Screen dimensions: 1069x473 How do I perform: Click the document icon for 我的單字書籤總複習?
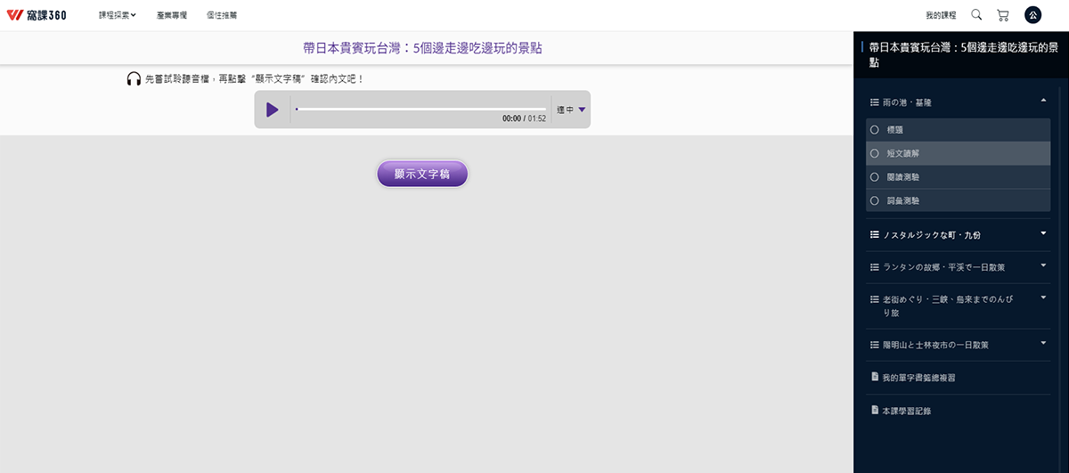(x=875, y=377)
